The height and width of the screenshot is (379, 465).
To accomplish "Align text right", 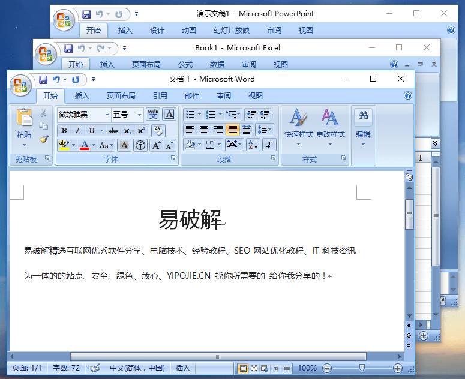I will coord(218,130).
